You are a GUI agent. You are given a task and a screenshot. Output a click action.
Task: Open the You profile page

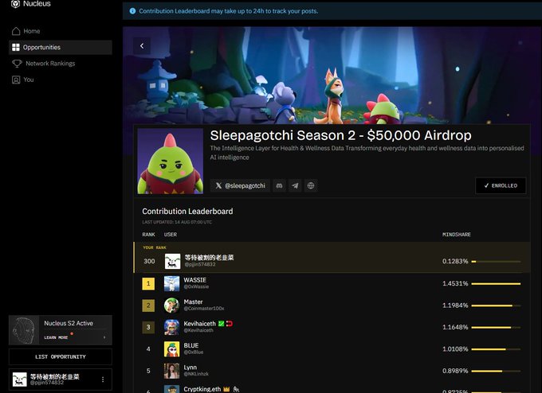click(60, 80)
